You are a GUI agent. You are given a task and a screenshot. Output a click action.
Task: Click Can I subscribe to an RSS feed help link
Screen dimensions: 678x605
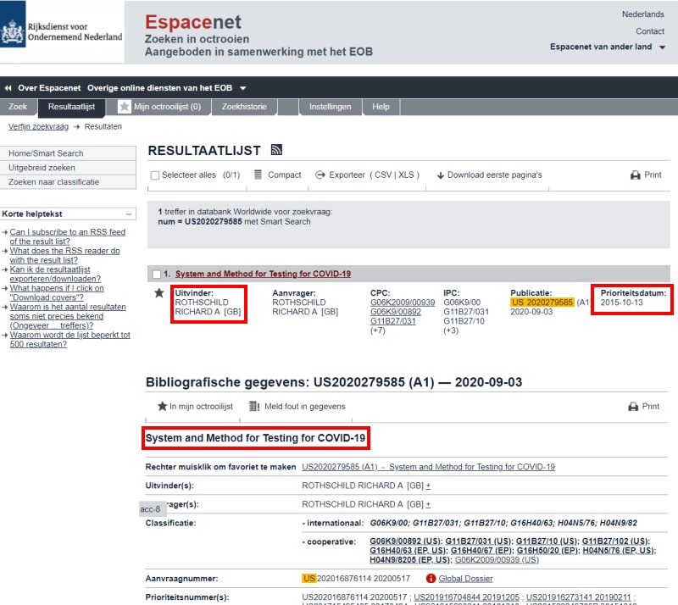coord(68,236)
